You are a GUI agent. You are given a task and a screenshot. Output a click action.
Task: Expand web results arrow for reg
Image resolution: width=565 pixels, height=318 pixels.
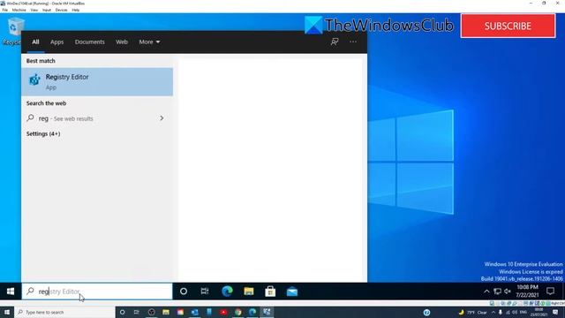[162, 118]
